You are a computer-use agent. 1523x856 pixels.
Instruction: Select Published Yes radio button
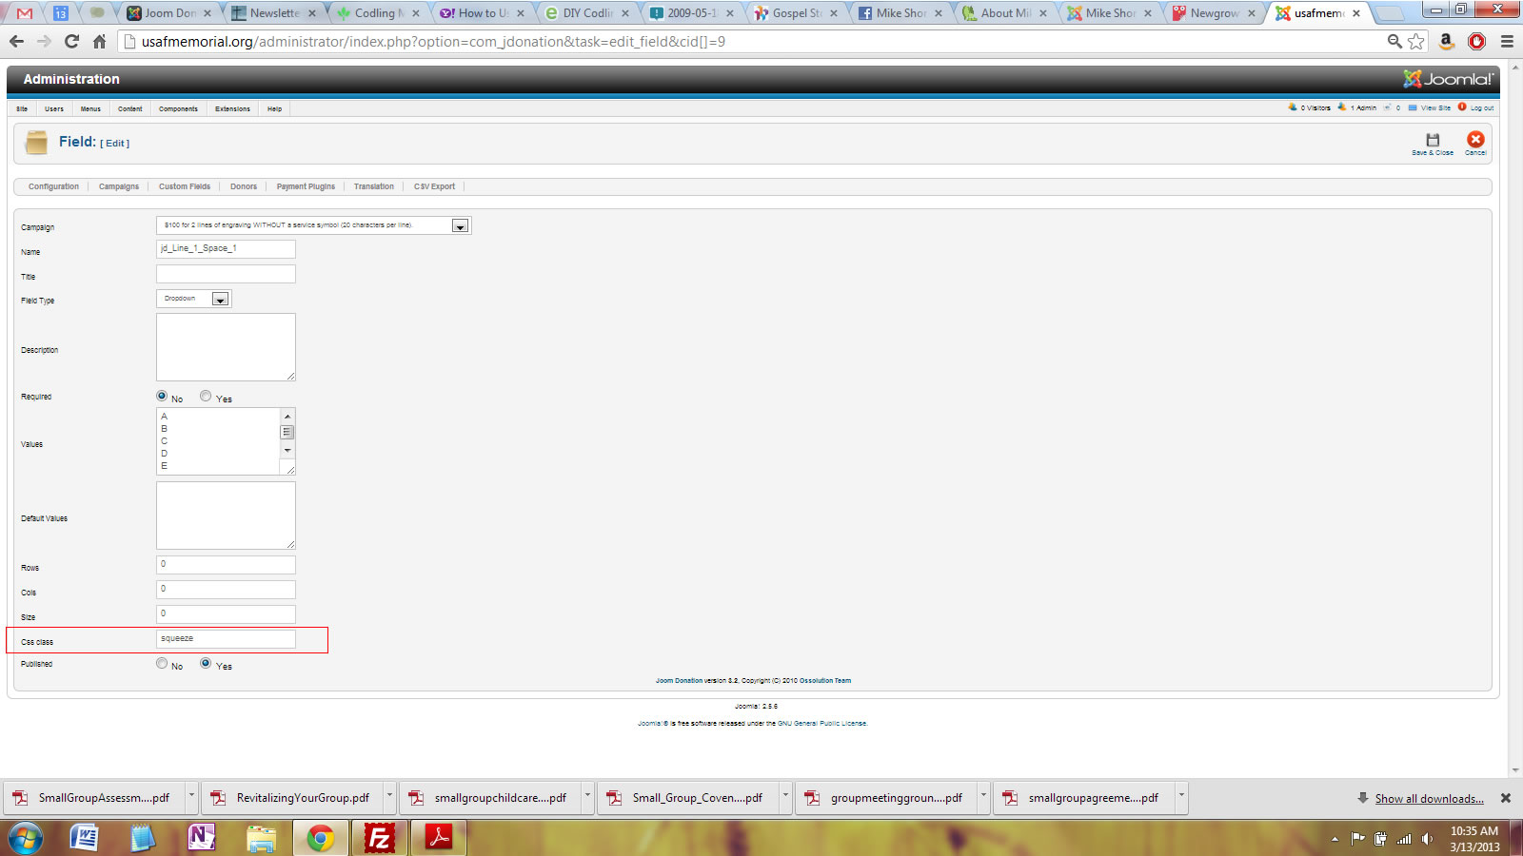click(206, 663)
